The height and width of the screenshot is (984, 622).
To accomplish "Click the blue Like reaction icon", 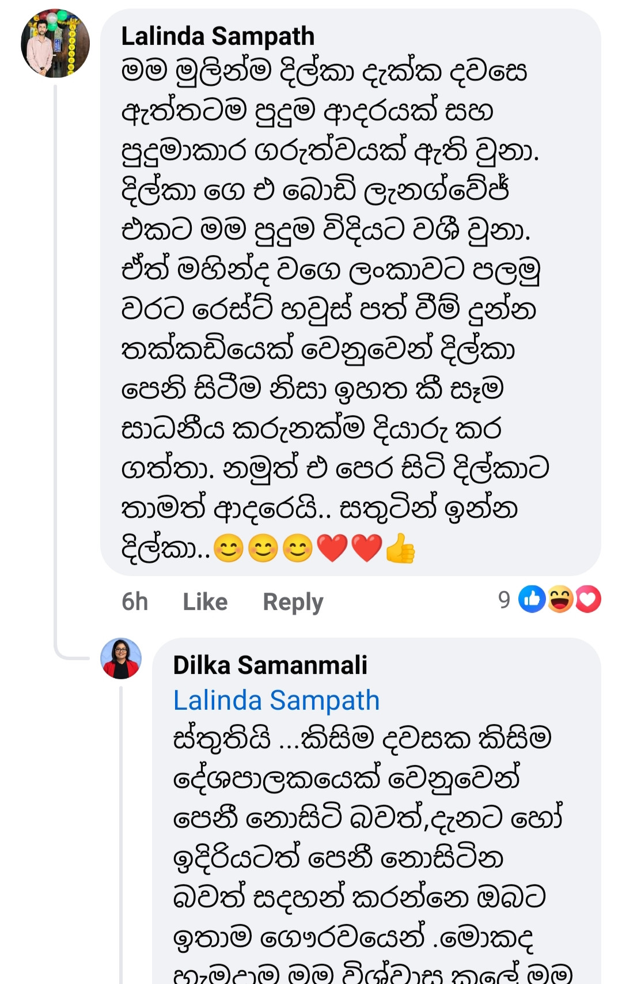I will click(532, 599).
